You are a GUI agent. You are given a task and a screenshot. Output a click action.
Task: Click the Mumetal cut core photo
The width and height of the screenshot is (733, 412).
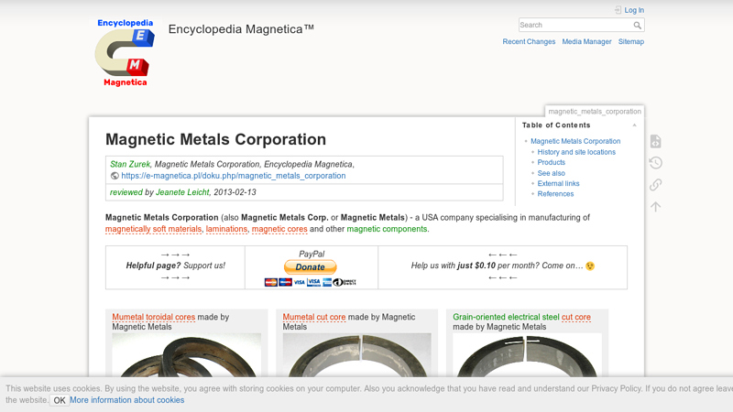coord(356,355)
